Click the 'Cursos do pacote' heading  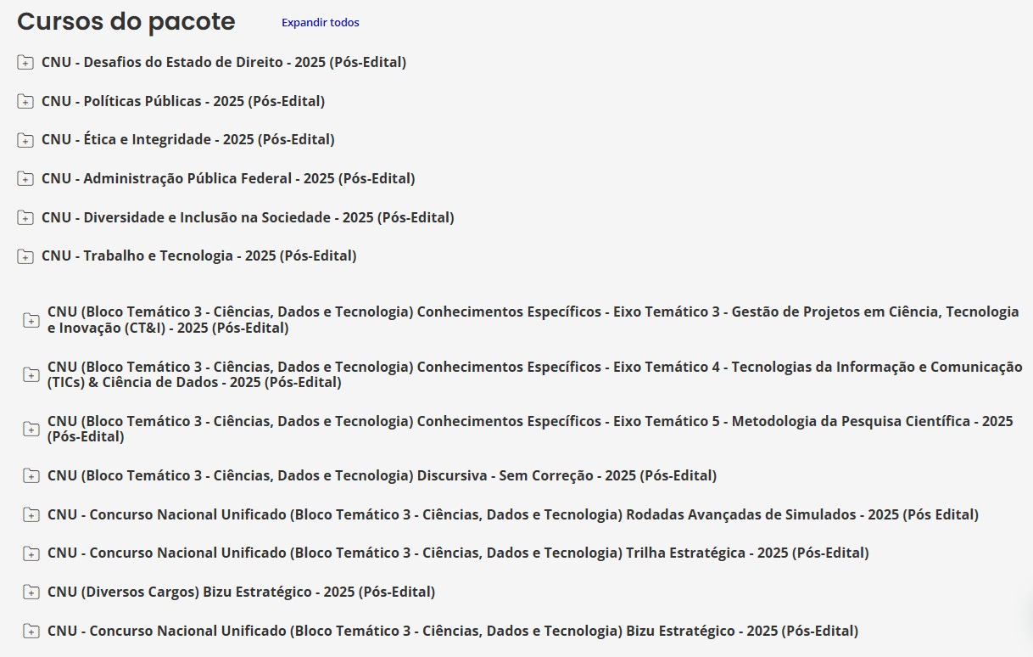coord(126,22)
